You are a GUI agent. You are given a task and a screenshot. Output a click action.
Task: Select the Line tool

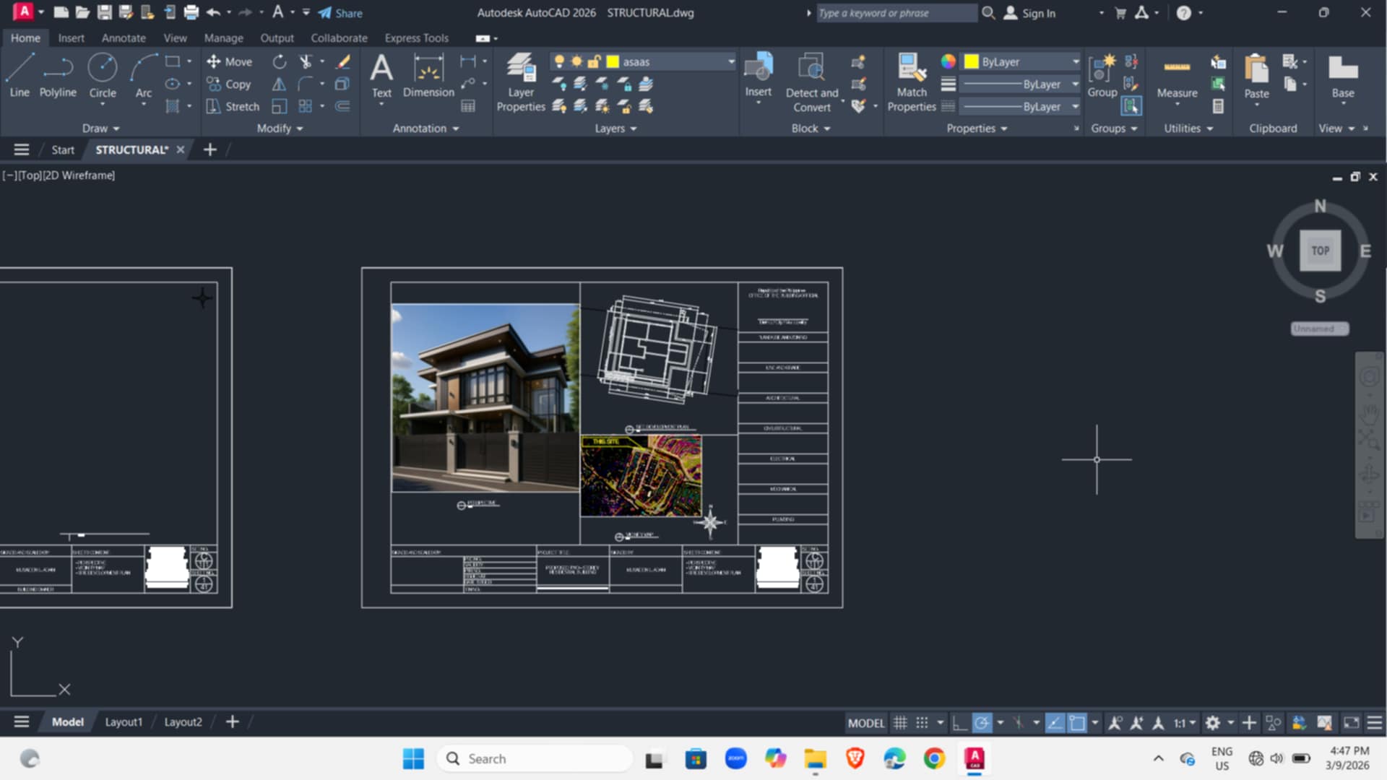pyautogui.click(x=20, y=76)
